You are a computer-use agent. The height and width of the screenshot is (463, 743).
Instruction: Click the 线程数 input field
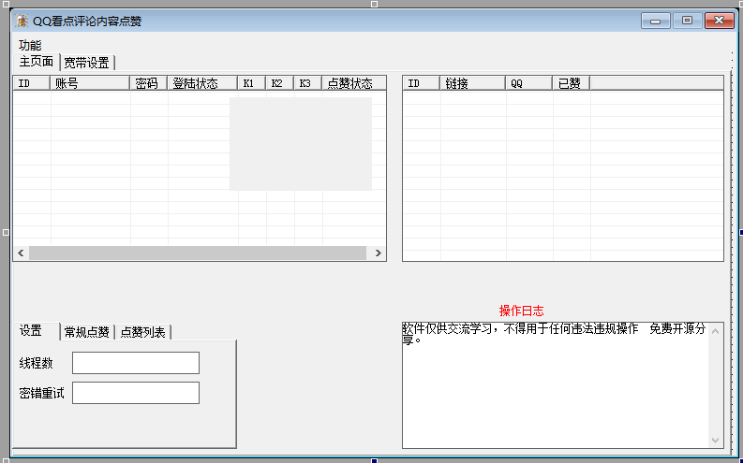(136, 363)
